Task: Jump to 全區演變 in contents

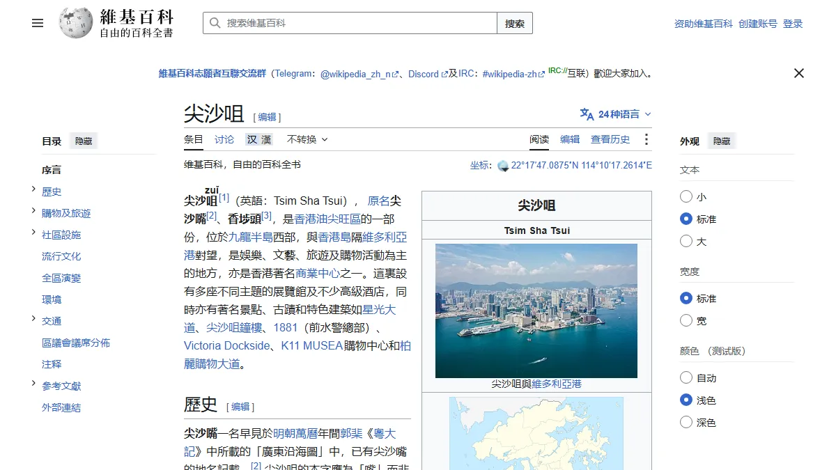Action: pyautogui.click(x=61, y=278)
